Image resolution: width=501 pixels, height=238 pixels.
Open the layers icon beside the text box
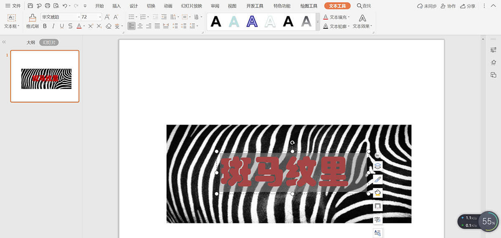click(x=377, y=166)
